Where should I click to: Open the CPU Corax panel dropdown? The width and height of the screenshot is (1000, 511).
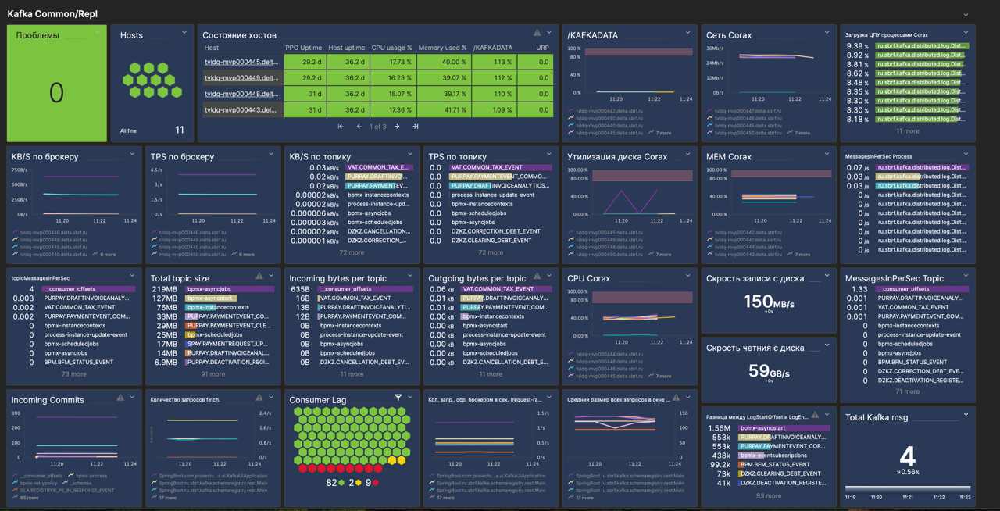click(x=686, y=276)
